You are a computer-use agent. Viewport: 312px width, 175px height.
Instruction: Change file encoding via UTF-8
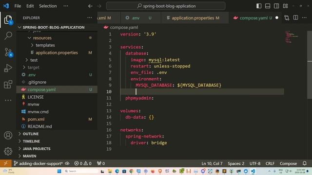point(255,163)
